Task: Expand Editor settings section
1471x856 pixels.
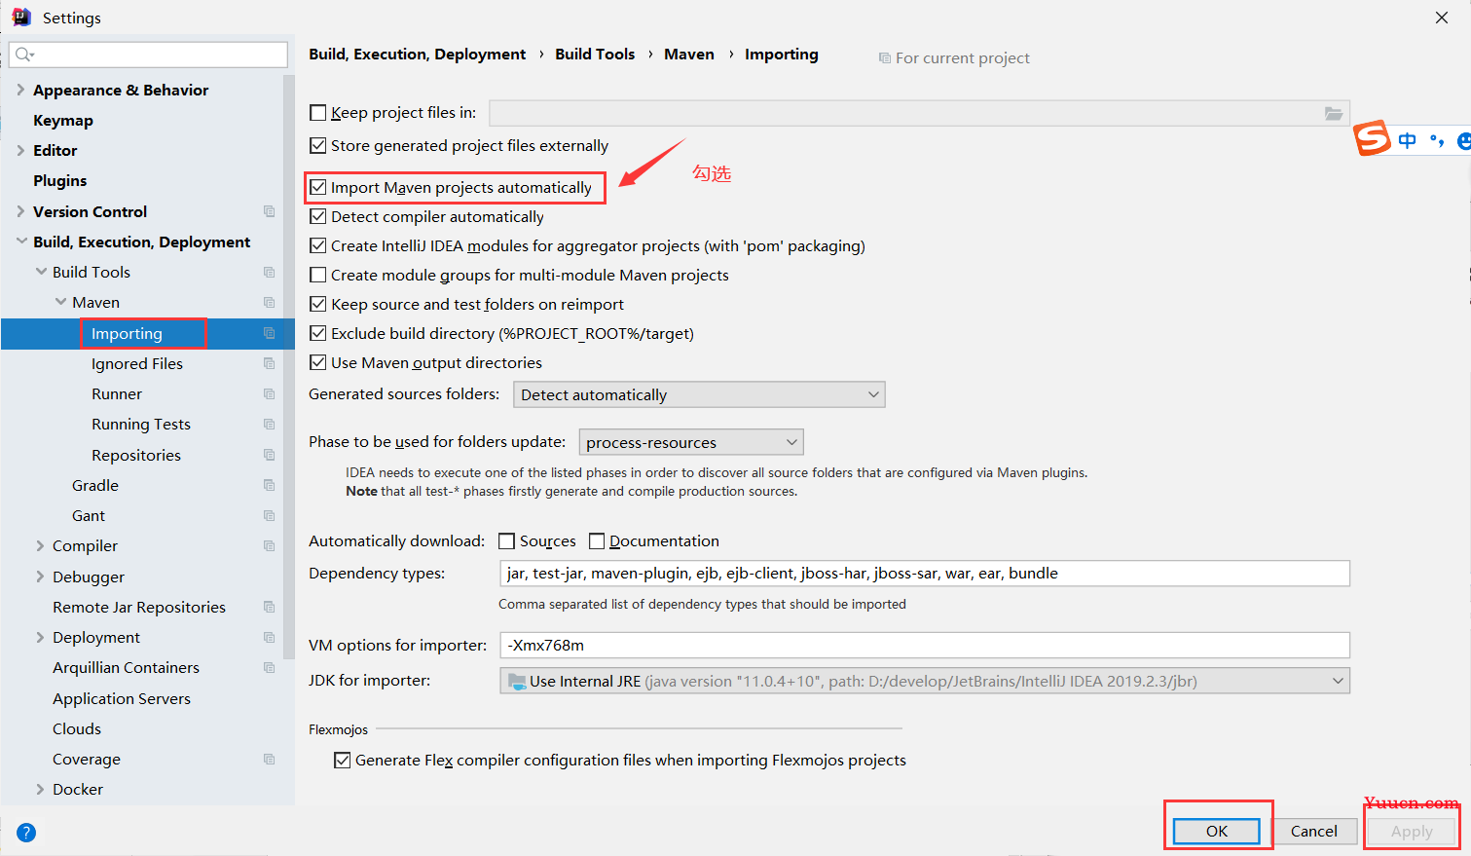Action: coord(20,150)
